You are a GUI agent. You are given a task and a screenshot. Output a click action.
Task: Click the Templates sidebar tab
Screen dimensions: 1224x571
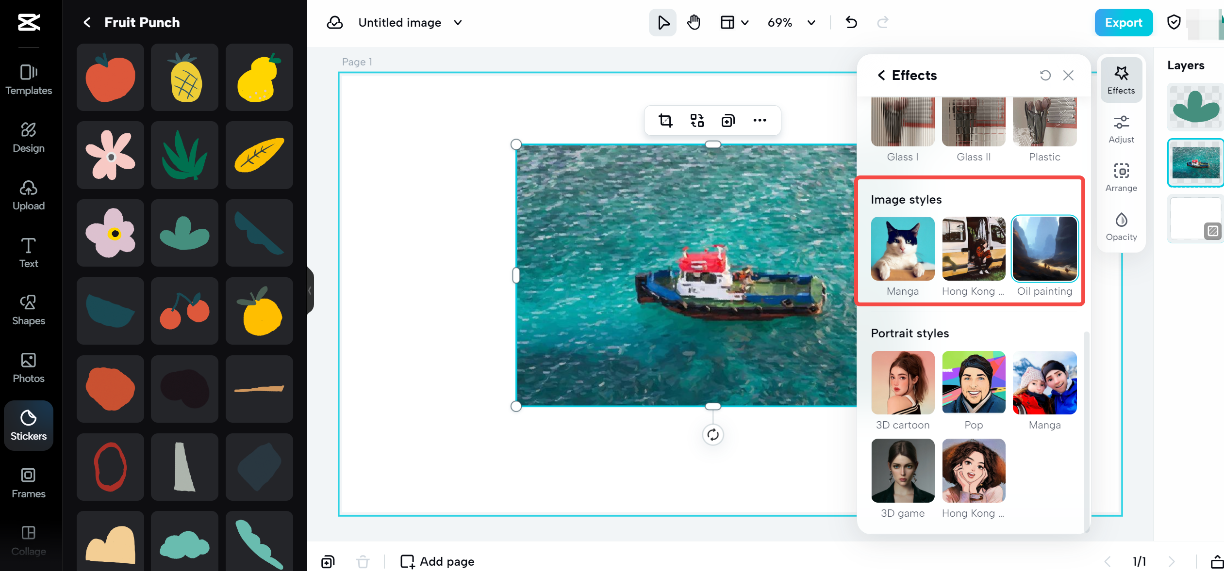click(x=29, y=79)
